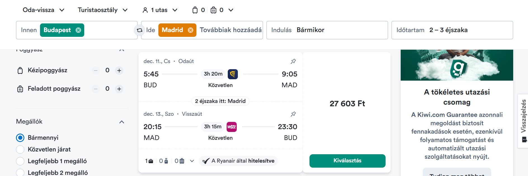Open the Turistaosztály cabin class dropdown

(102, 10)
